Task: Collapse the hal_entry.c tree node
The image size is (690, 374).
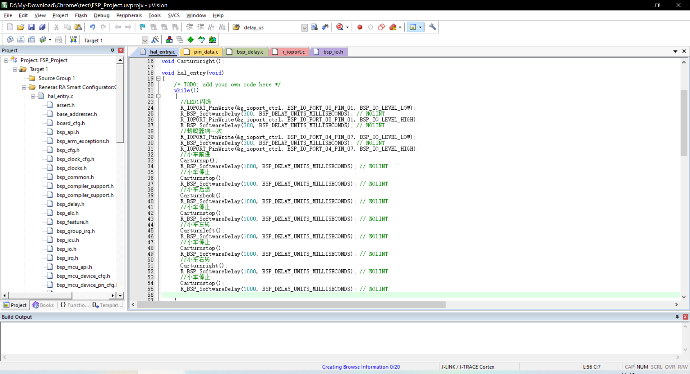Action: (33, 96)
